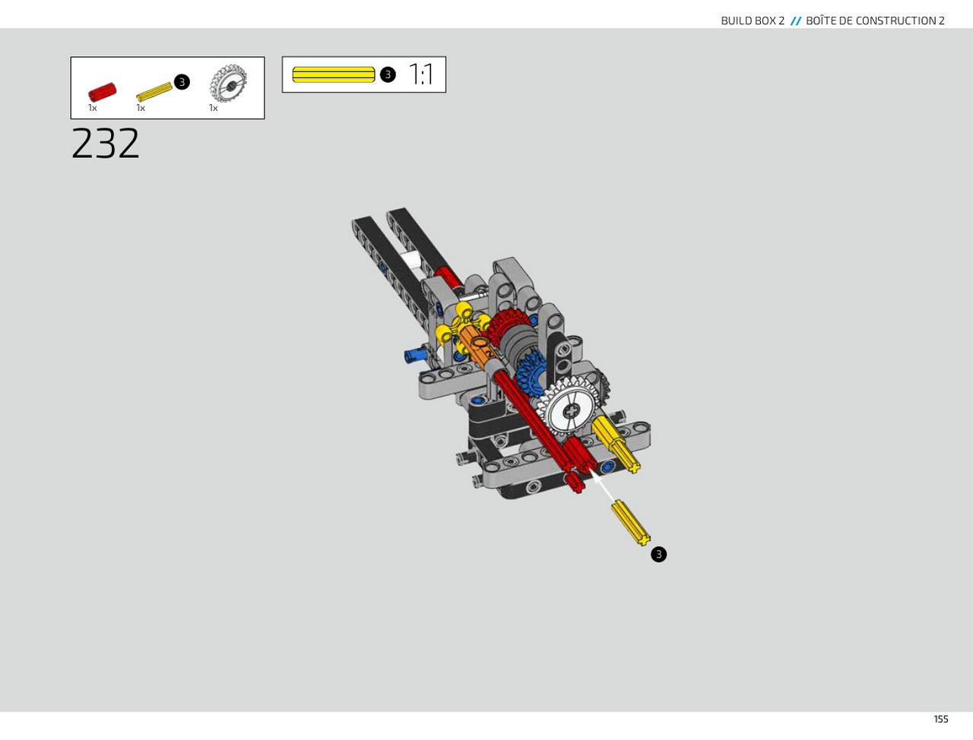Click the page number 155
973x740 pixels.
coord(941,719)
